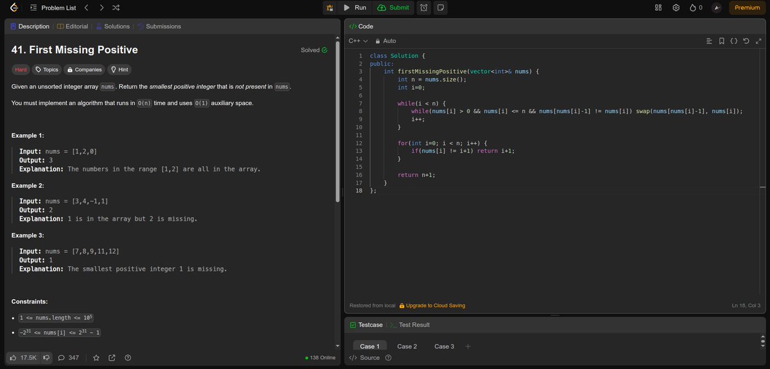Select Case 2 test case
The width and height of the screenshot is (770, 369).
click(x=407, y=347)
